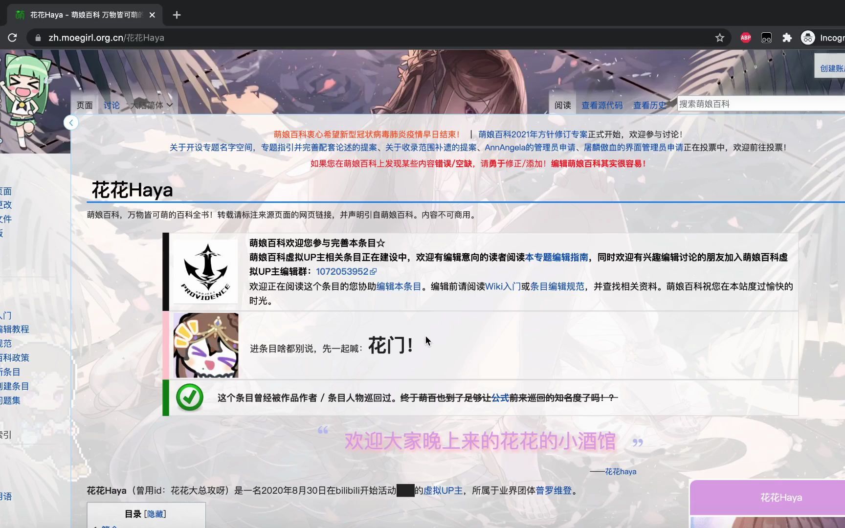Open the 查看源代码 tab
Screen dimensions: 845x528
[x=602, y=105]
